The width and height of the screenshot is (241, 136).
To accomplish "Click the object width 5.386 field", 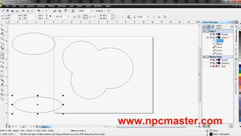I will coord(27,15).
